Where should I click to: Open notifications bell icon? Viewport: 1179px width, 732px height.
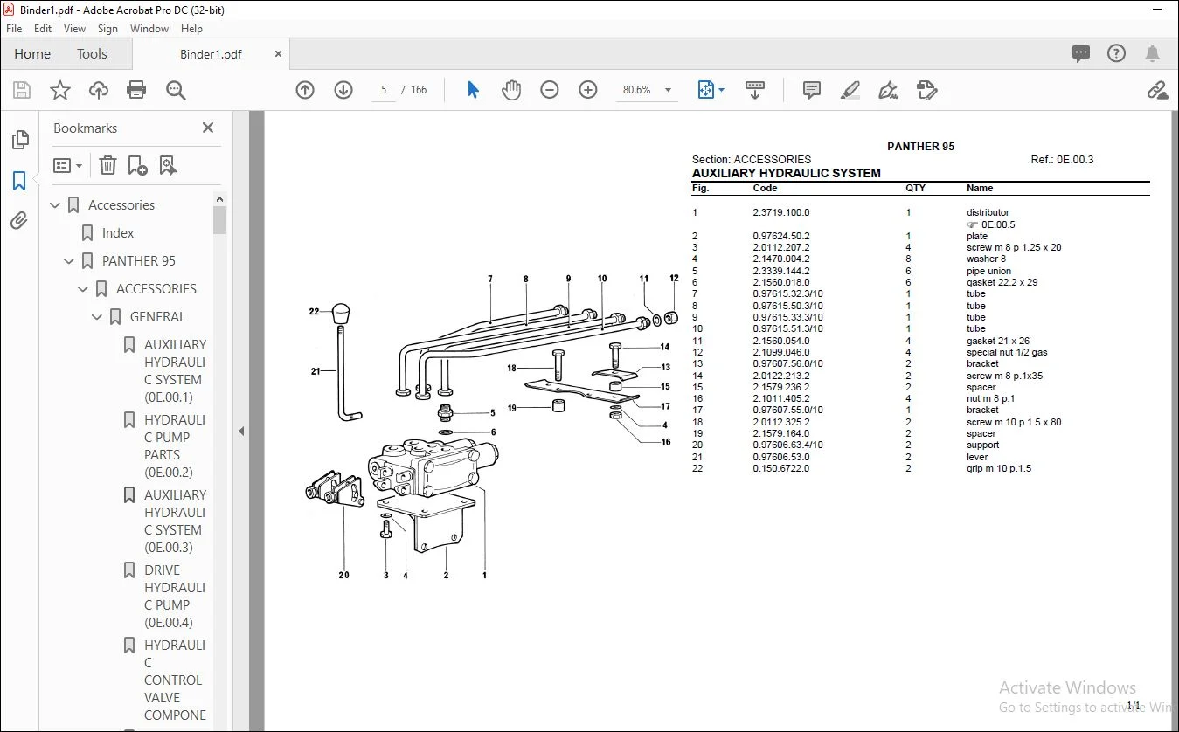click(1153, 54)
